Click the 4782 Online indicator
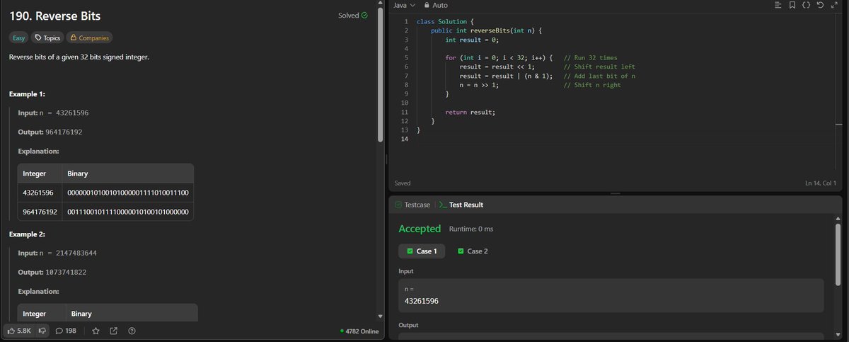The height and width of the screenshot is (342, 849). (x=359, y=331)
